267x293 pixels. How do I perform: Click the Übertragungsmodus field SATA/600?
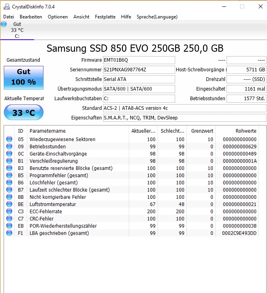[139, 89]
